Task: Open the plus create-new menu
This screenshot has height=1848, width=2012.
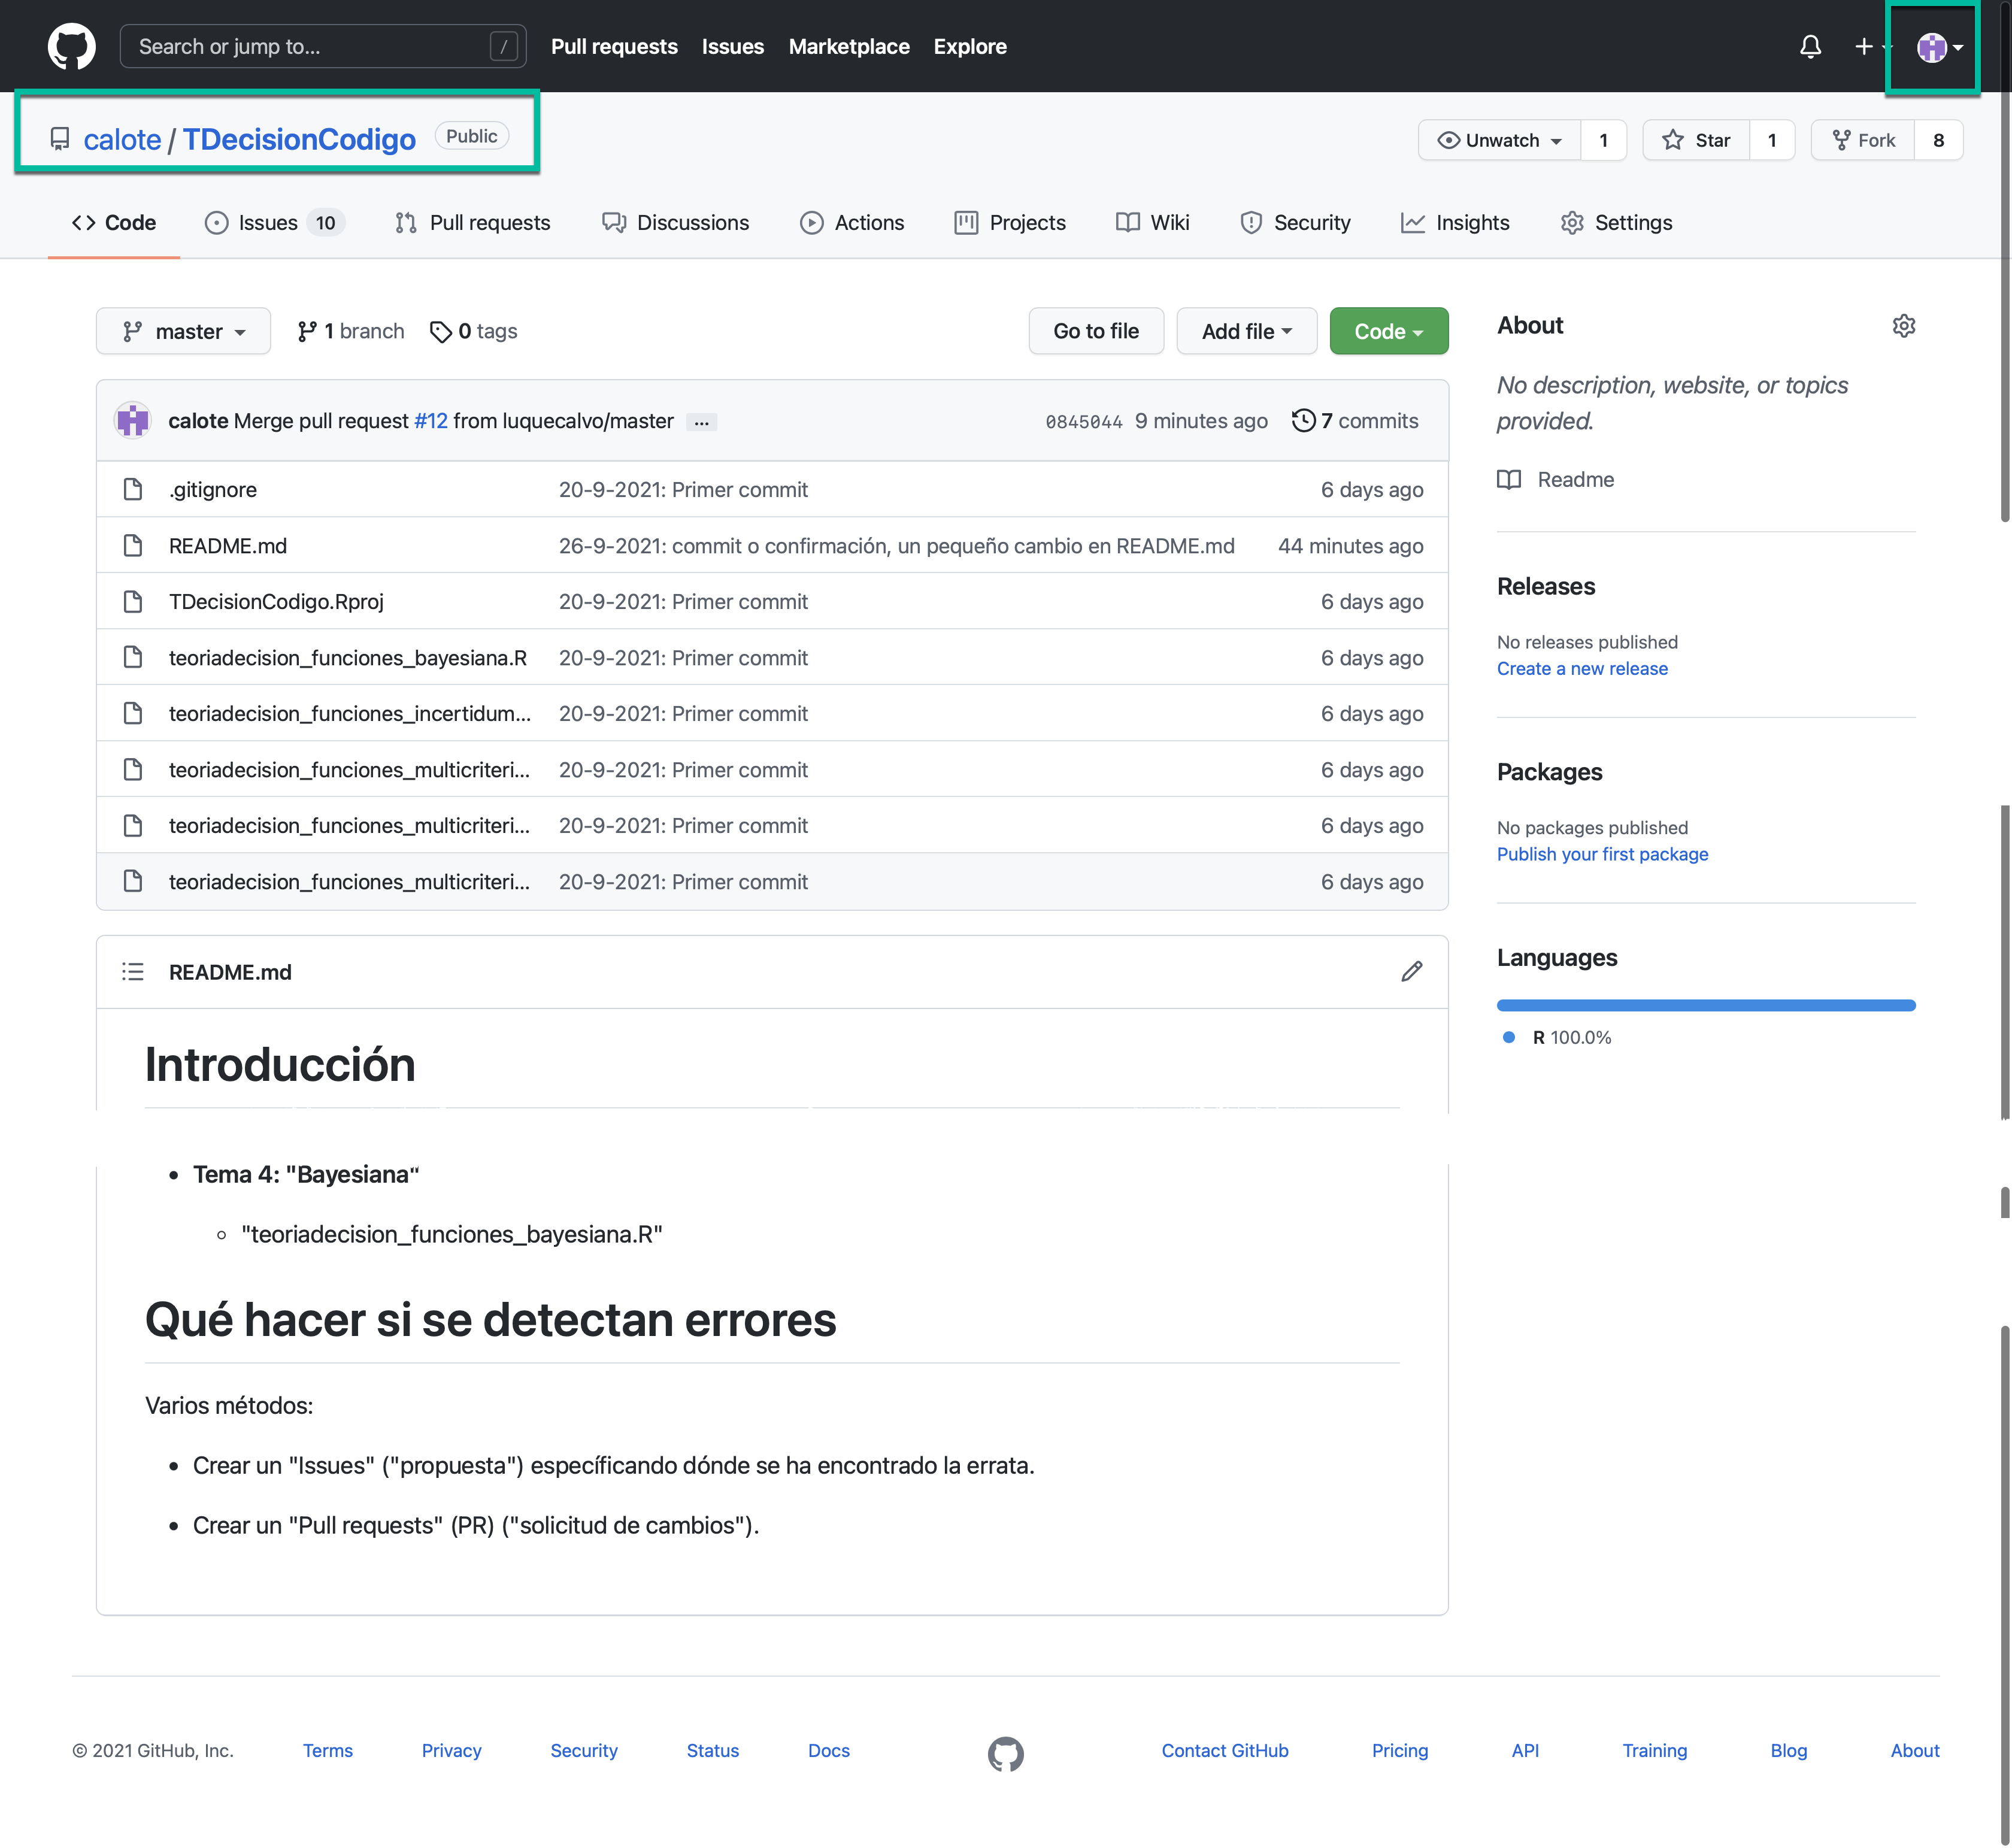Action: [1872, 46]
